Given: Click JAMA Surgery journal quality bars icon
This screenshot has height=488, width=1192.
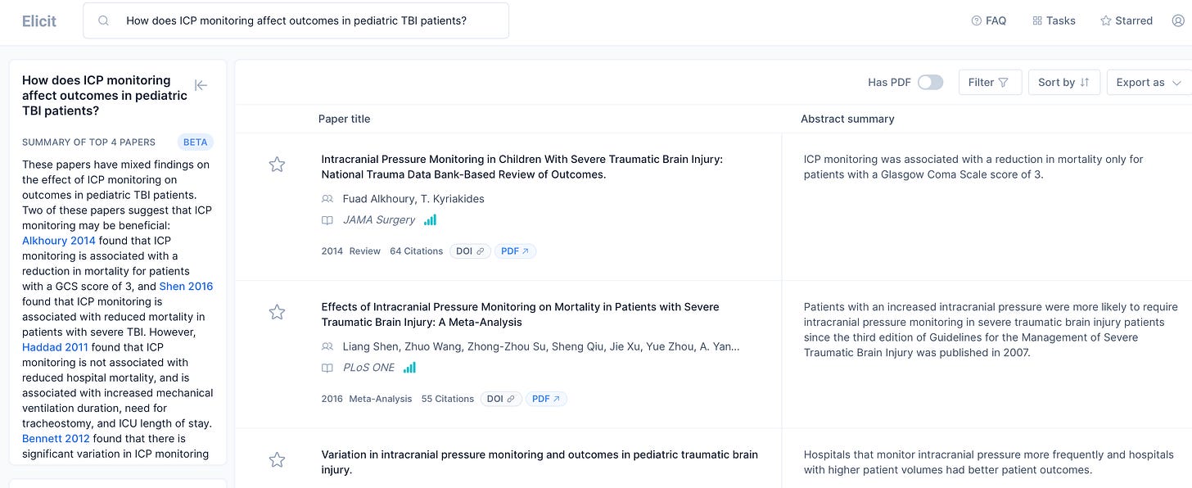Looking at the screenshot, I should point(430,219).
